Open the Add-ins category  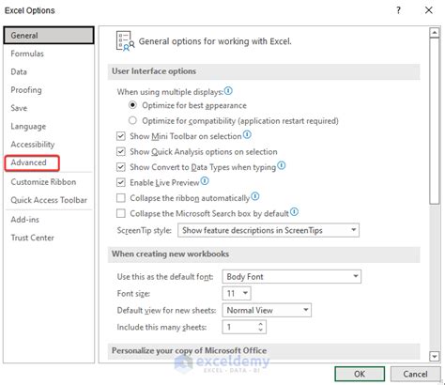coord(49,220)
